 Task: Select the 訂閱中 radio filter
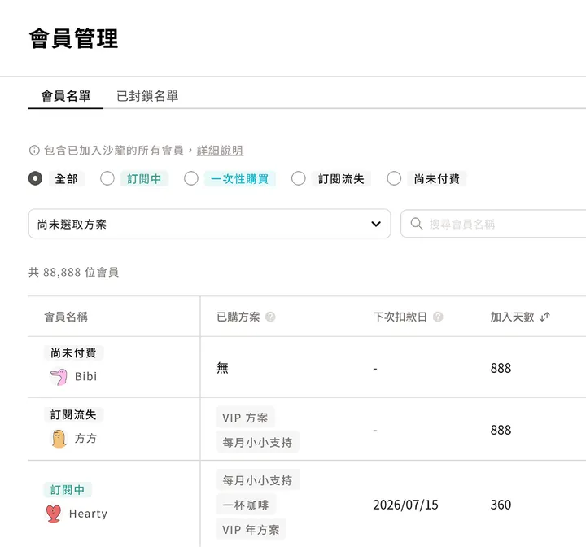click(x=107, y=178)
